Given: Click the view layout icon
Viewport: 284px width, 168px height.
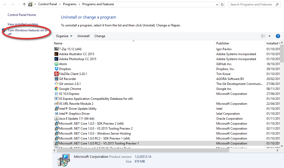Looking at the screenshot, I should [263, 36].
